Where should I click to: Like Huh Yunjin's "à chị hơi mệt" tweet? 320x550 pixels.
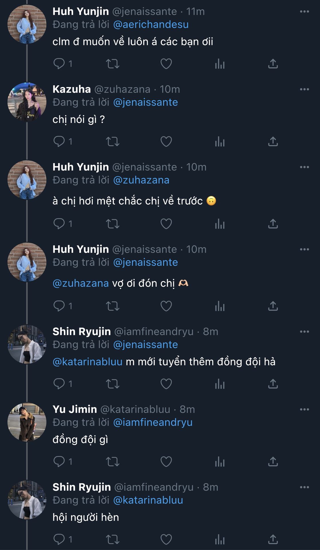point(166,224)
